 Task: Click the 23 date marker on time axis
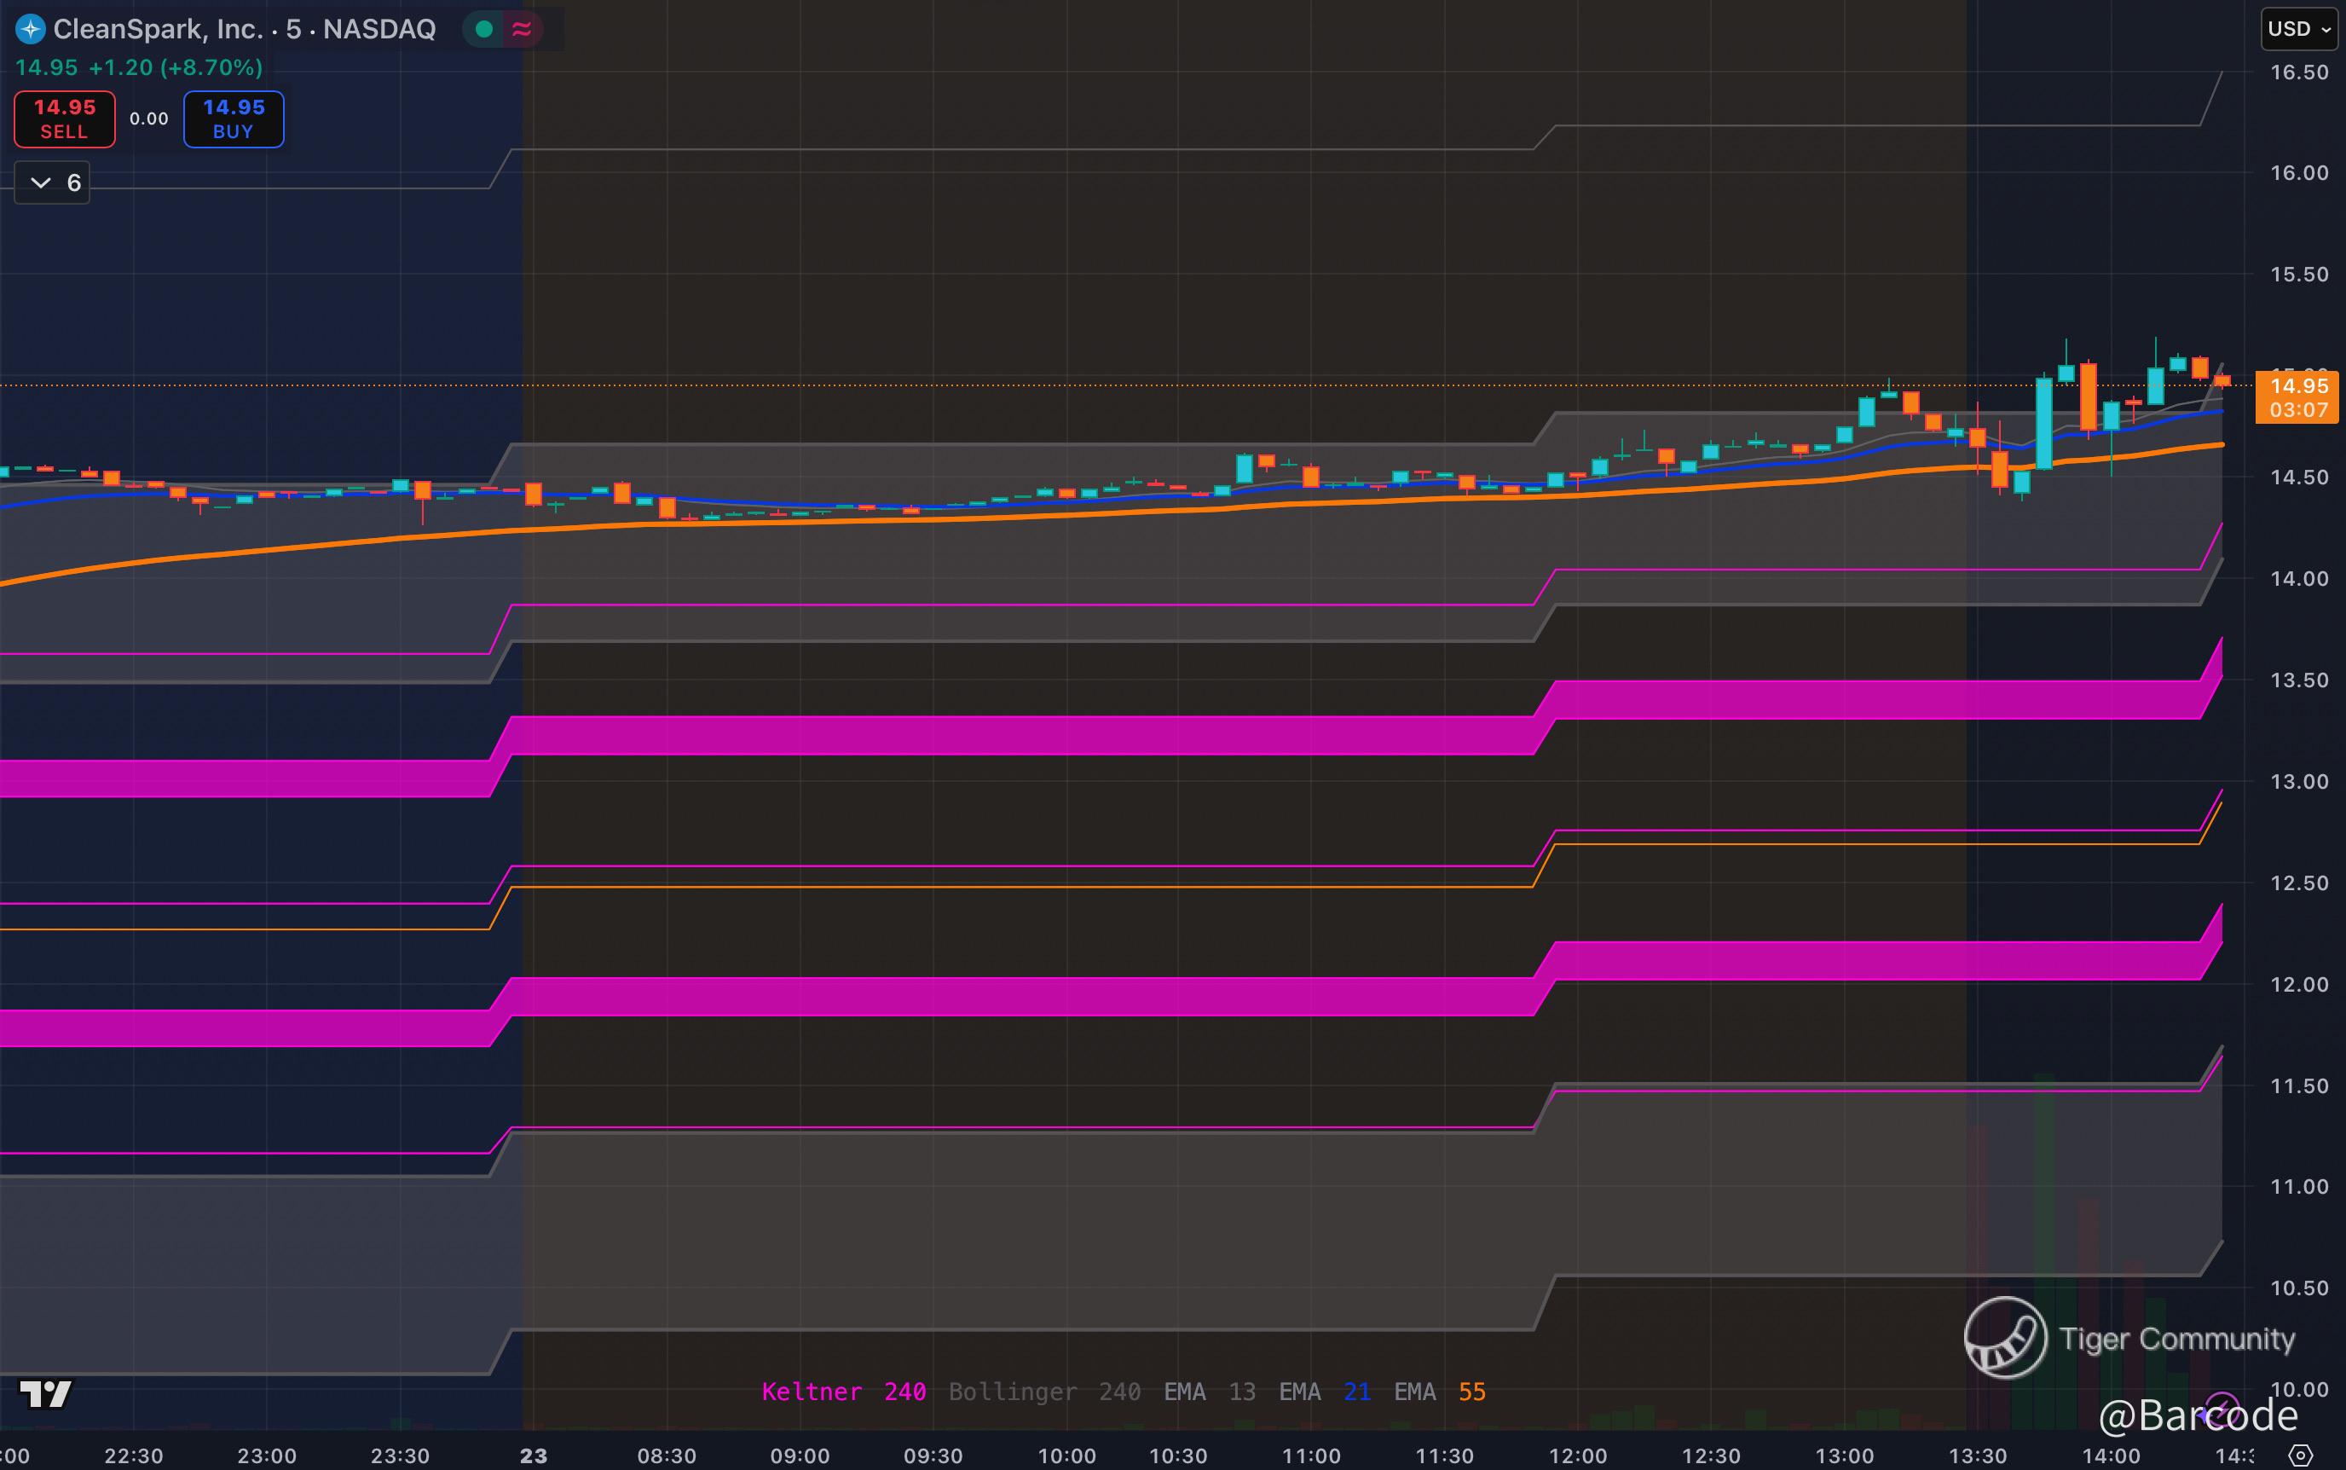coord(533,1456)
